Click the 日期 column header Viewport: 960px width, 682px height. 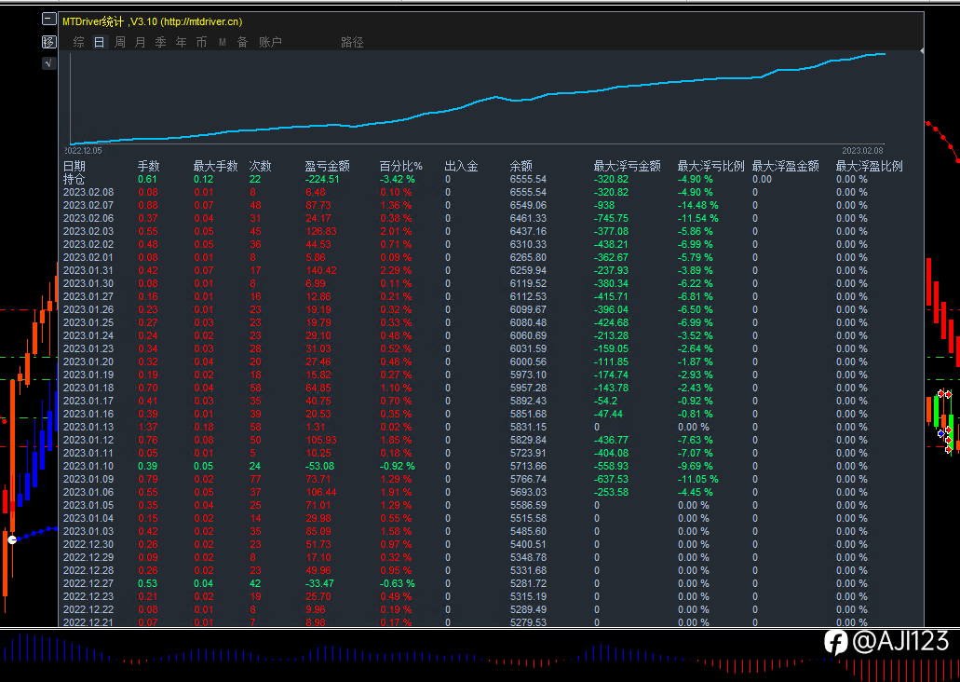[x=74, y=166]
